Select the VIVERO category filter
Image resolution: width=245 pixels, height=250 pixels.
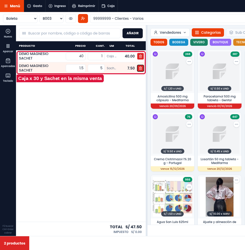point(199,42)
